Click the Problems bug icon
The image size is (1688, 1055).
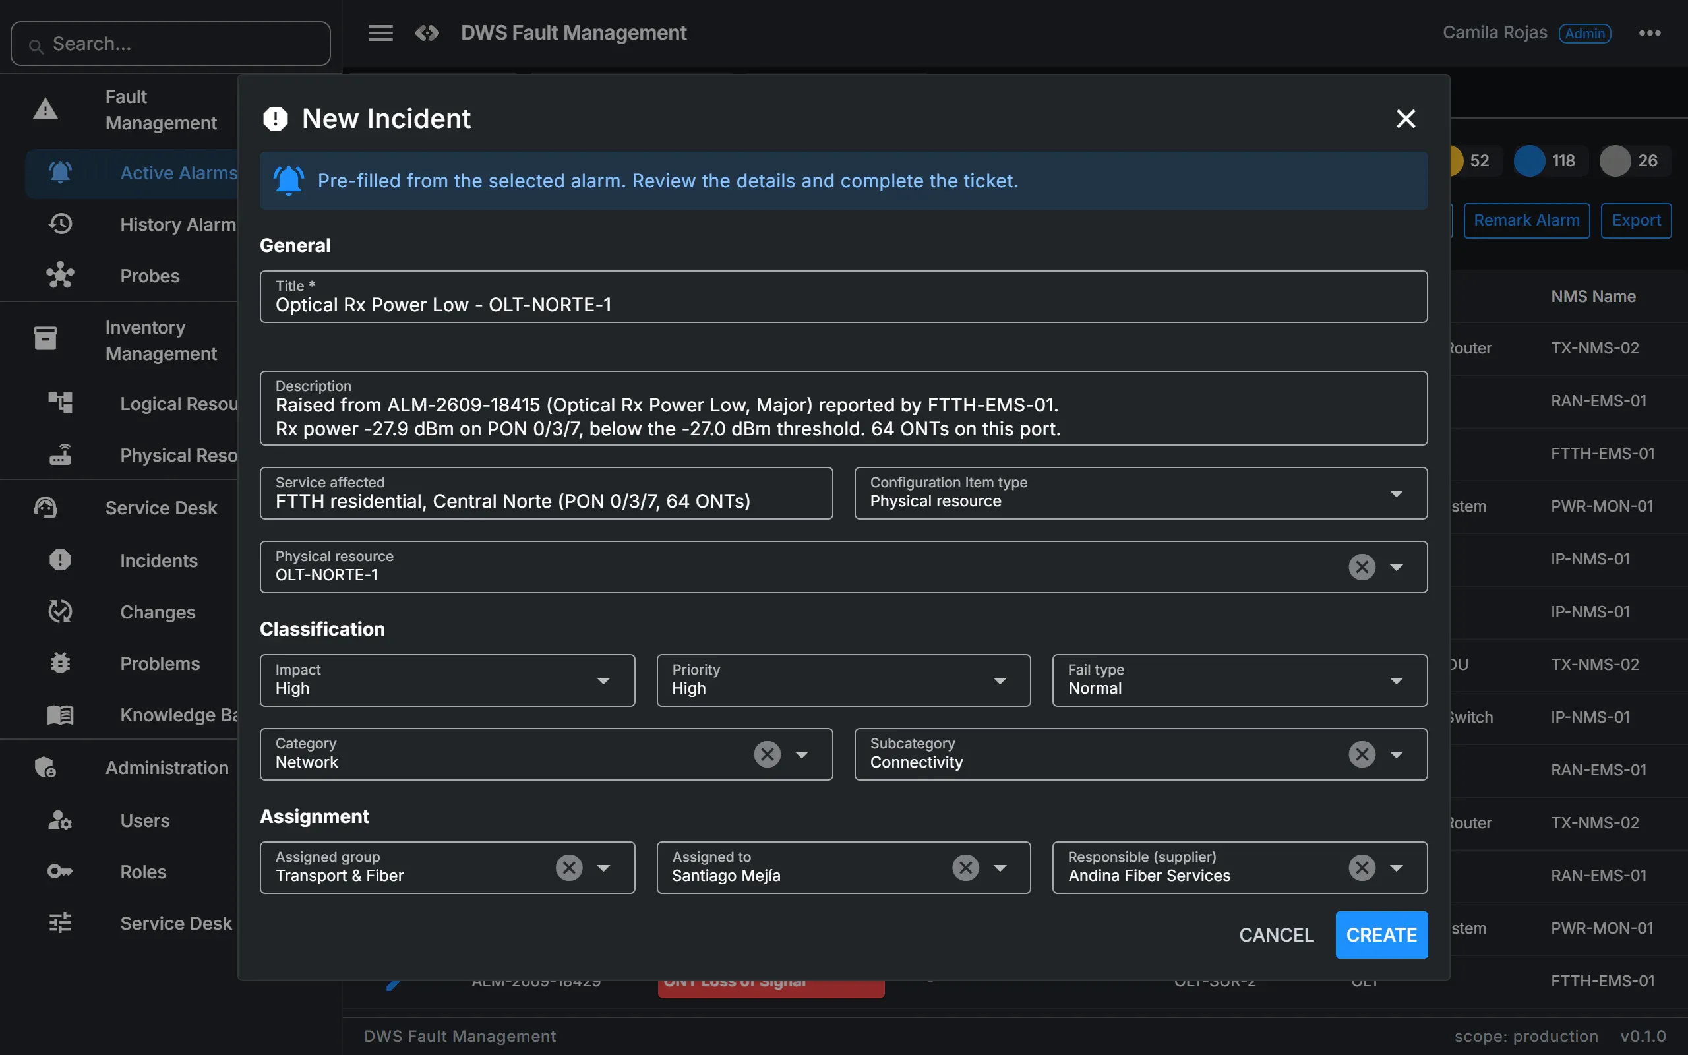[60, 663]
